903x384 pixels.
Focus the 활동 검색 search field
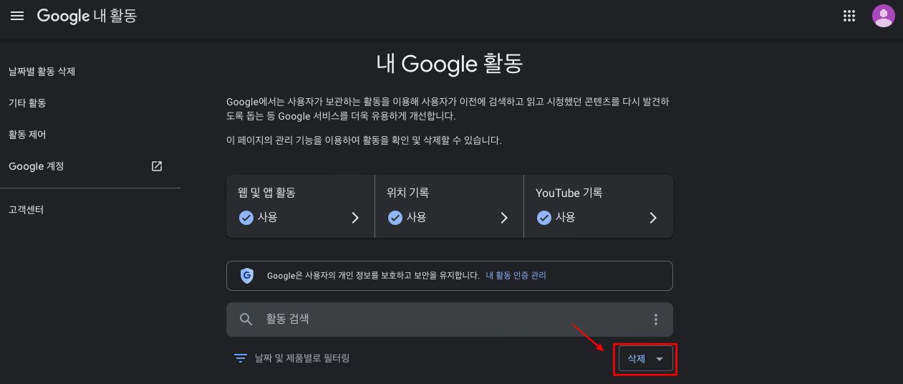coord(450,320)
